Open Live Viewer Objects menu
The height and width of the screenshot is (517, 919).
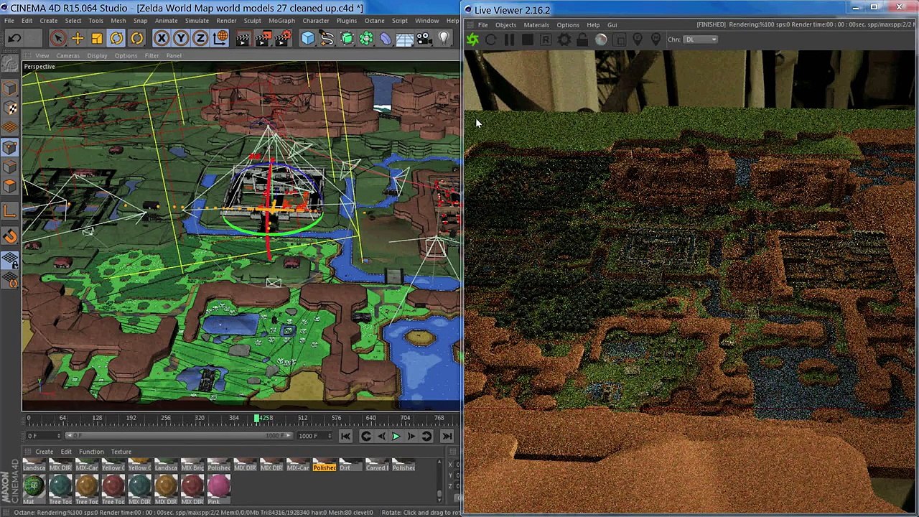click(x=505, y=25)
